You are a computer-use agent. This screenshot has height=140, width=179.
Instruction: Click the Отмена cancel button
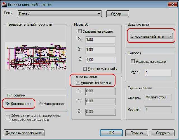pos(137,133)
